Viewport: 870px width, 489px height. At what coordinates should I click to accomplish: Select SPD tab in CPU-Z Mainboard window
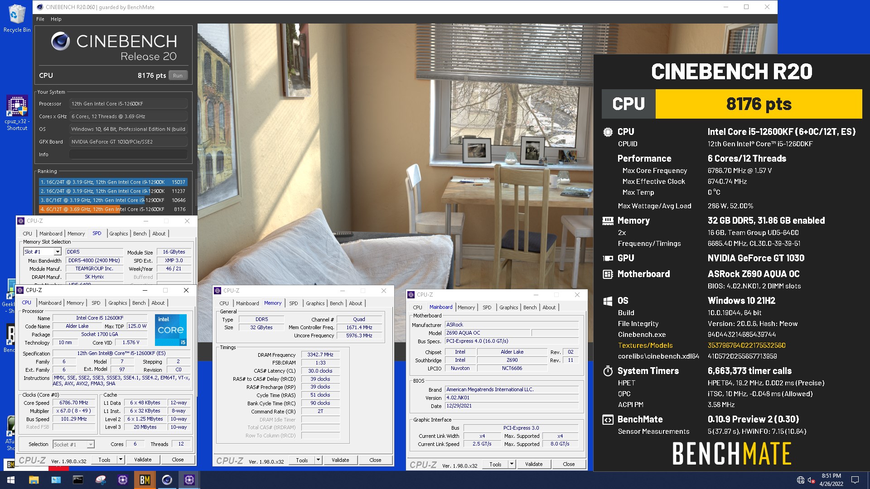coord(487,307)
